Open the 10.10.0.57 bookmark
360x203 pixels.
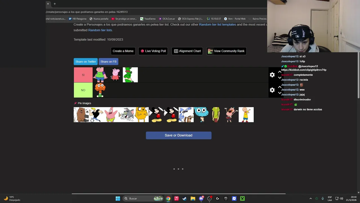coord(214,19)
